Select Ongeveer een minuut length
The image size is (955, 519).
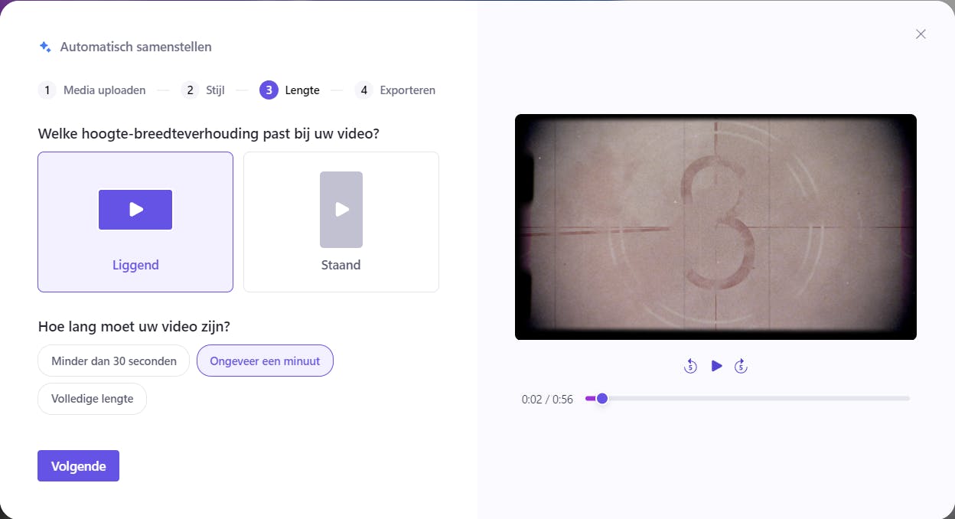click(265, 361)
